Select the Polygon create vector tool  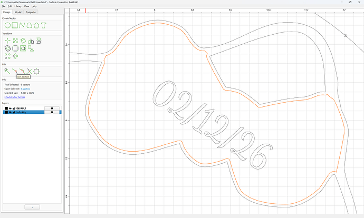point(36,25)
